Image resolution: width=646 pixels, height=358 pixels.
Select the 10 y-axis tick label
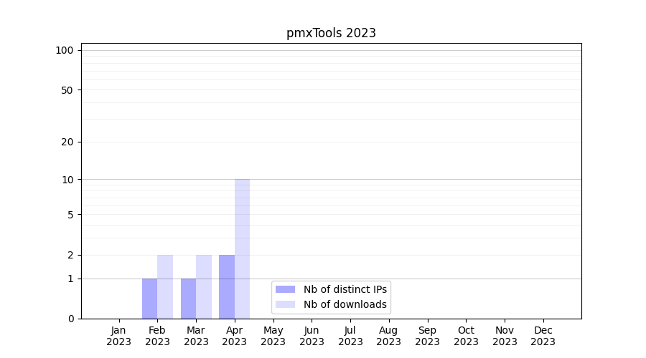click(x=67, y=180)
